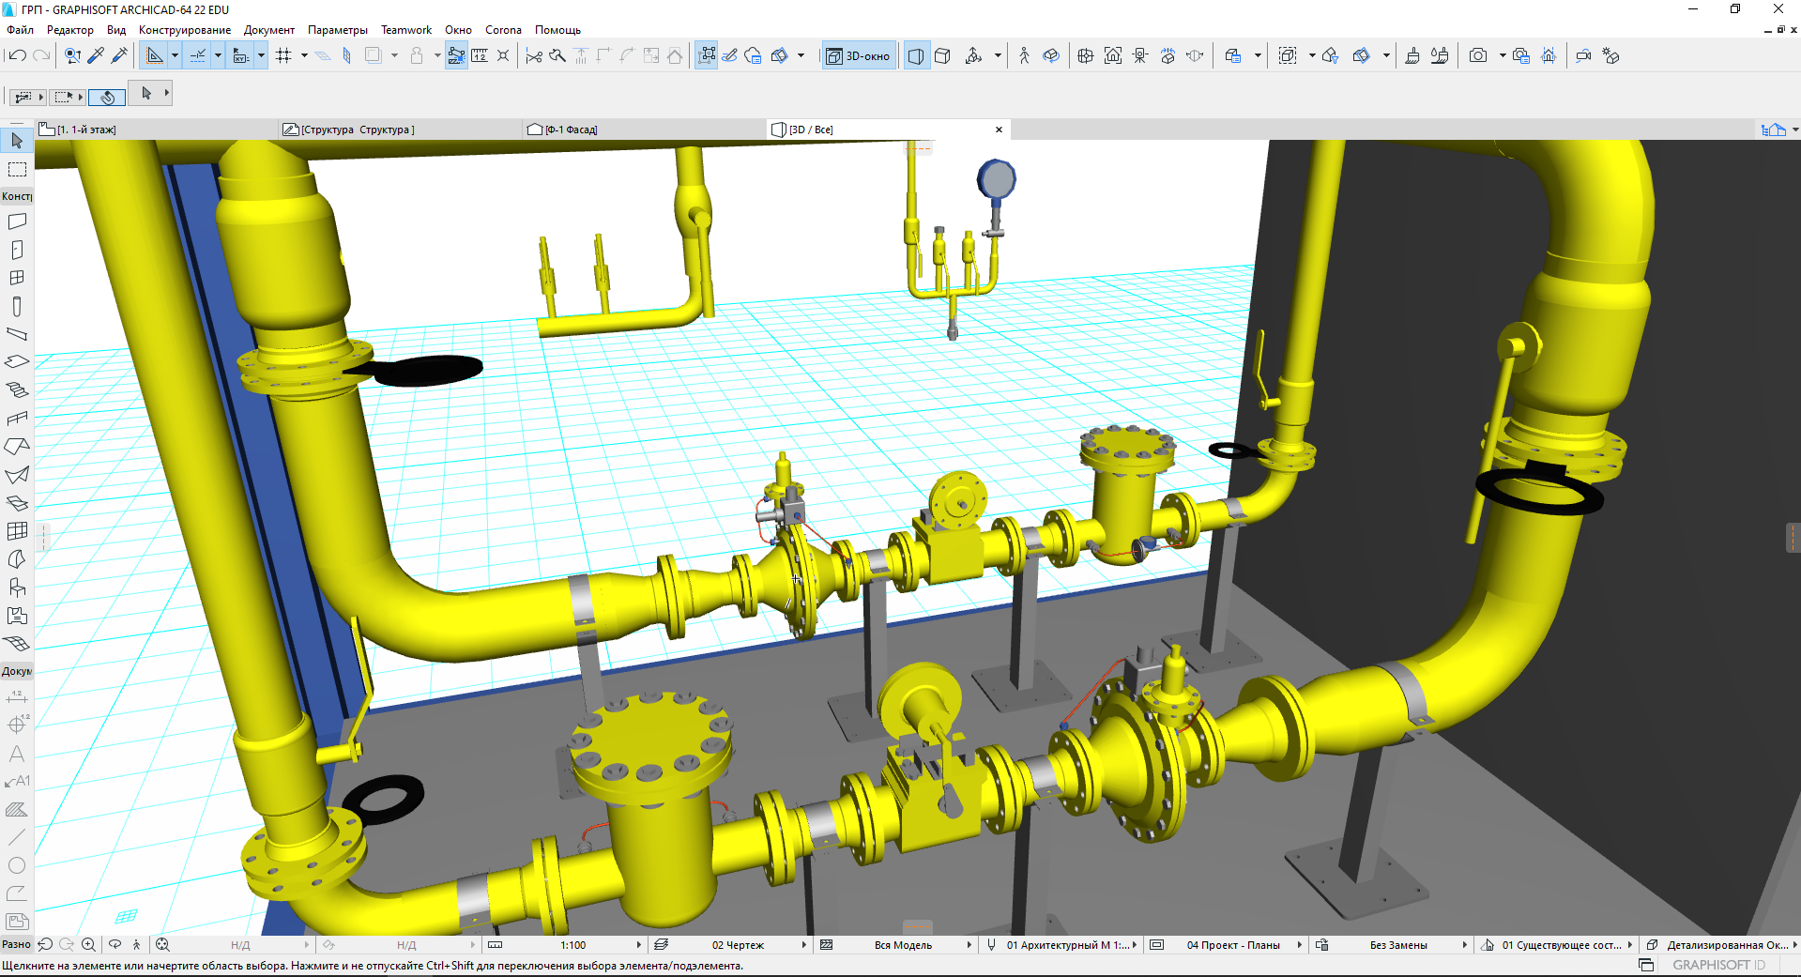This screenshot has width=1801, height=977.
Task: Toggle the magnet quick selection button
Action: [107, 97]
